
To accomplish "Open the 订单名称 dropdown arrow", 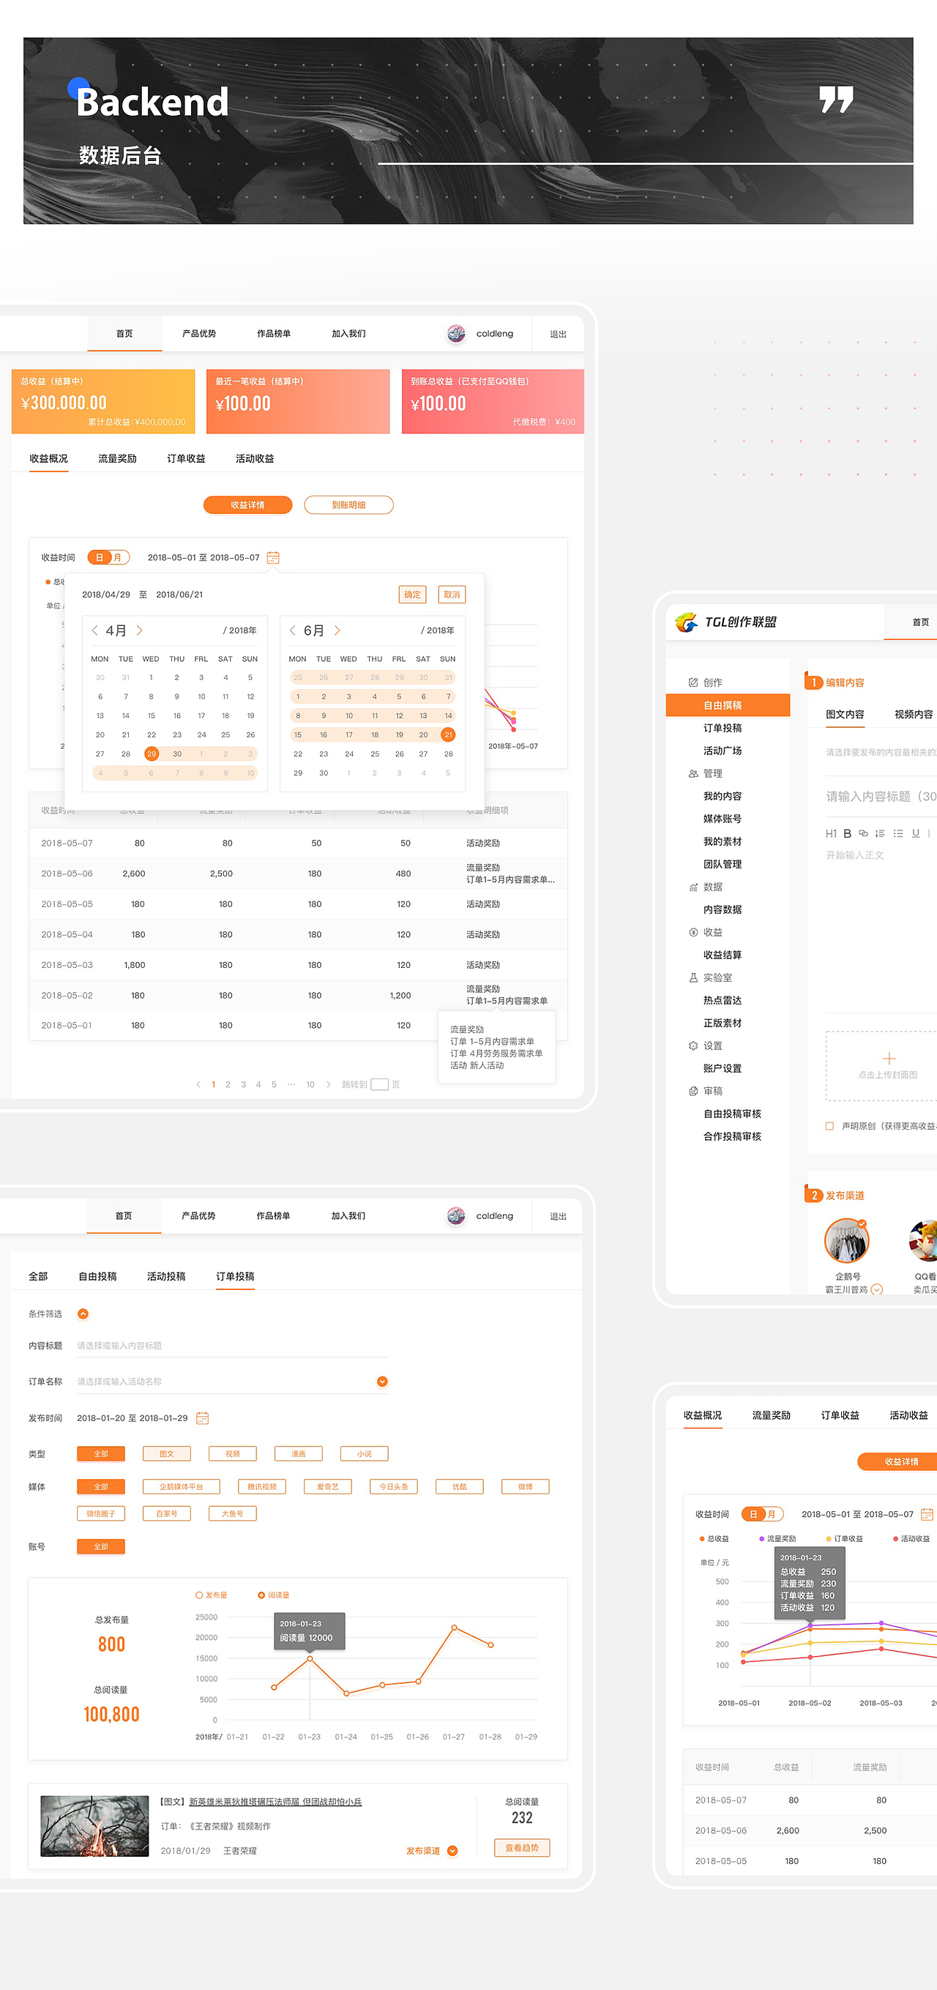I will [381, 1382].
